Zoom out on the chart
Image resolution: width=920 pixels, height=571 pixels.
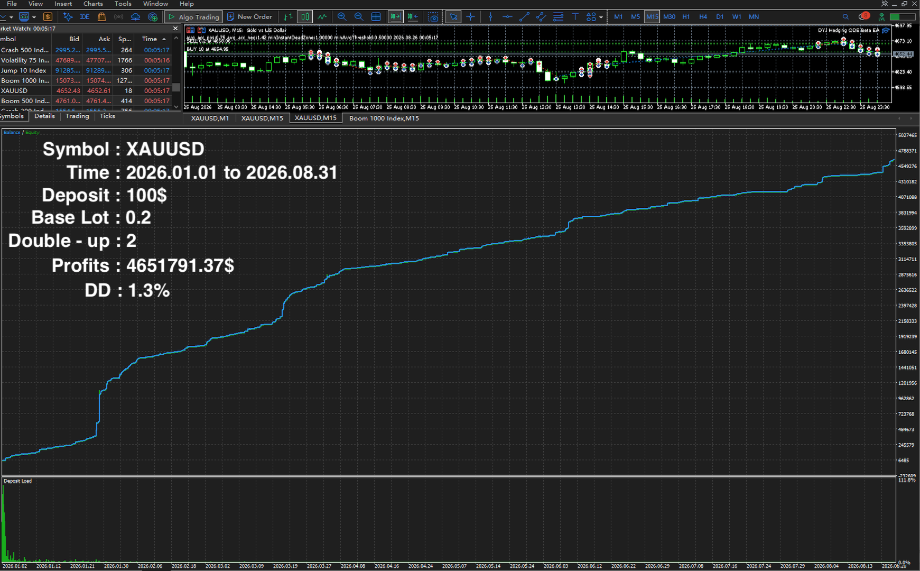(359, 17)
